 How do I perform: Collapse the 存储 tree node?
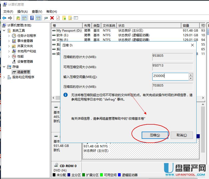4,67
